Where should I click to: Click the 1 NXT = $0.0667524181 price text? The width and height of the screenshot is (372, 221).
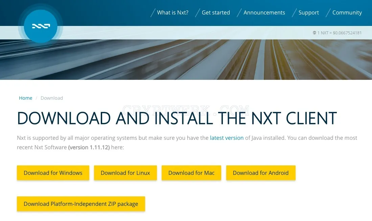point(340,33)
